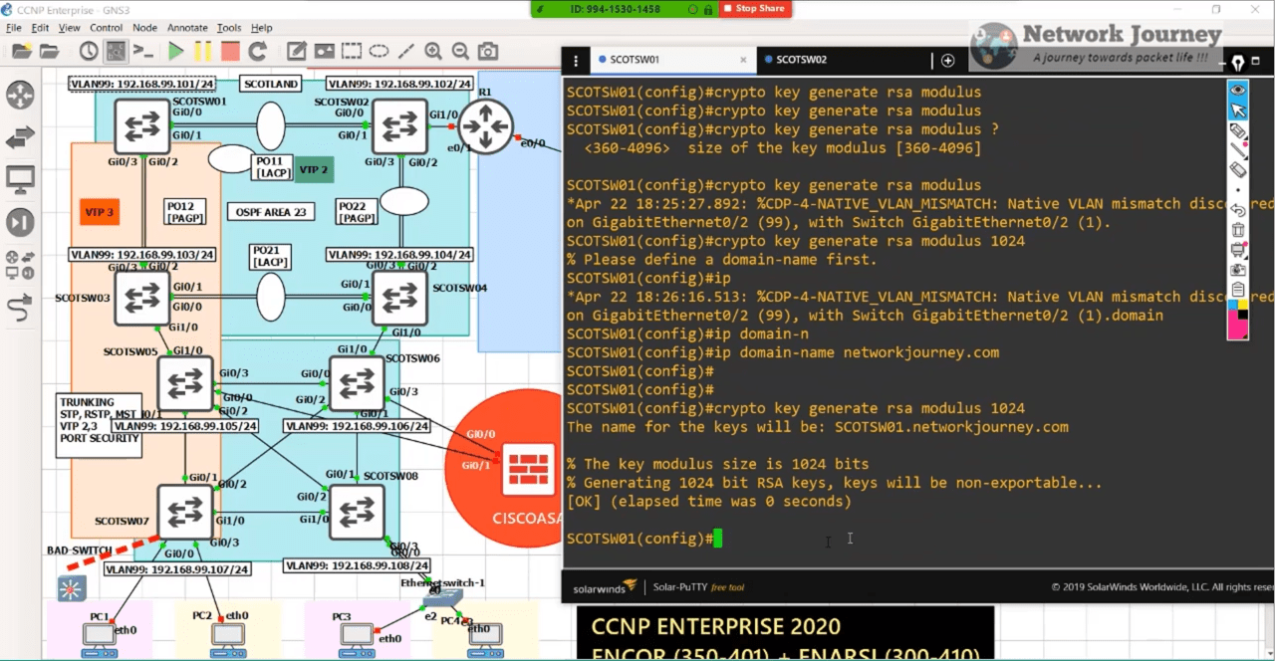Select the Insert a picture tool
The width and height of the screenshot is (1275, 661).
coord(325,51)
